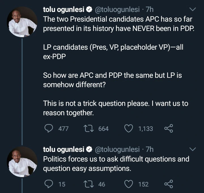Open the first tweet's chevron menu
The width and height of the screenshot is (204, 193).
[x=193, y=10]
